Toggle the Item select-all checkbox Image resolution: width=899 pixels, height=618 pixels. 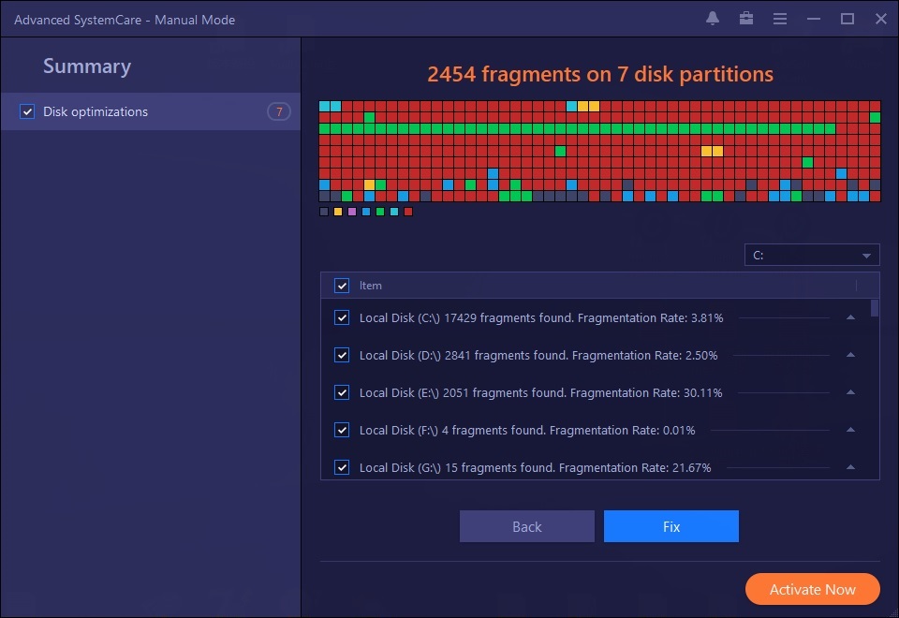(342, 286)
